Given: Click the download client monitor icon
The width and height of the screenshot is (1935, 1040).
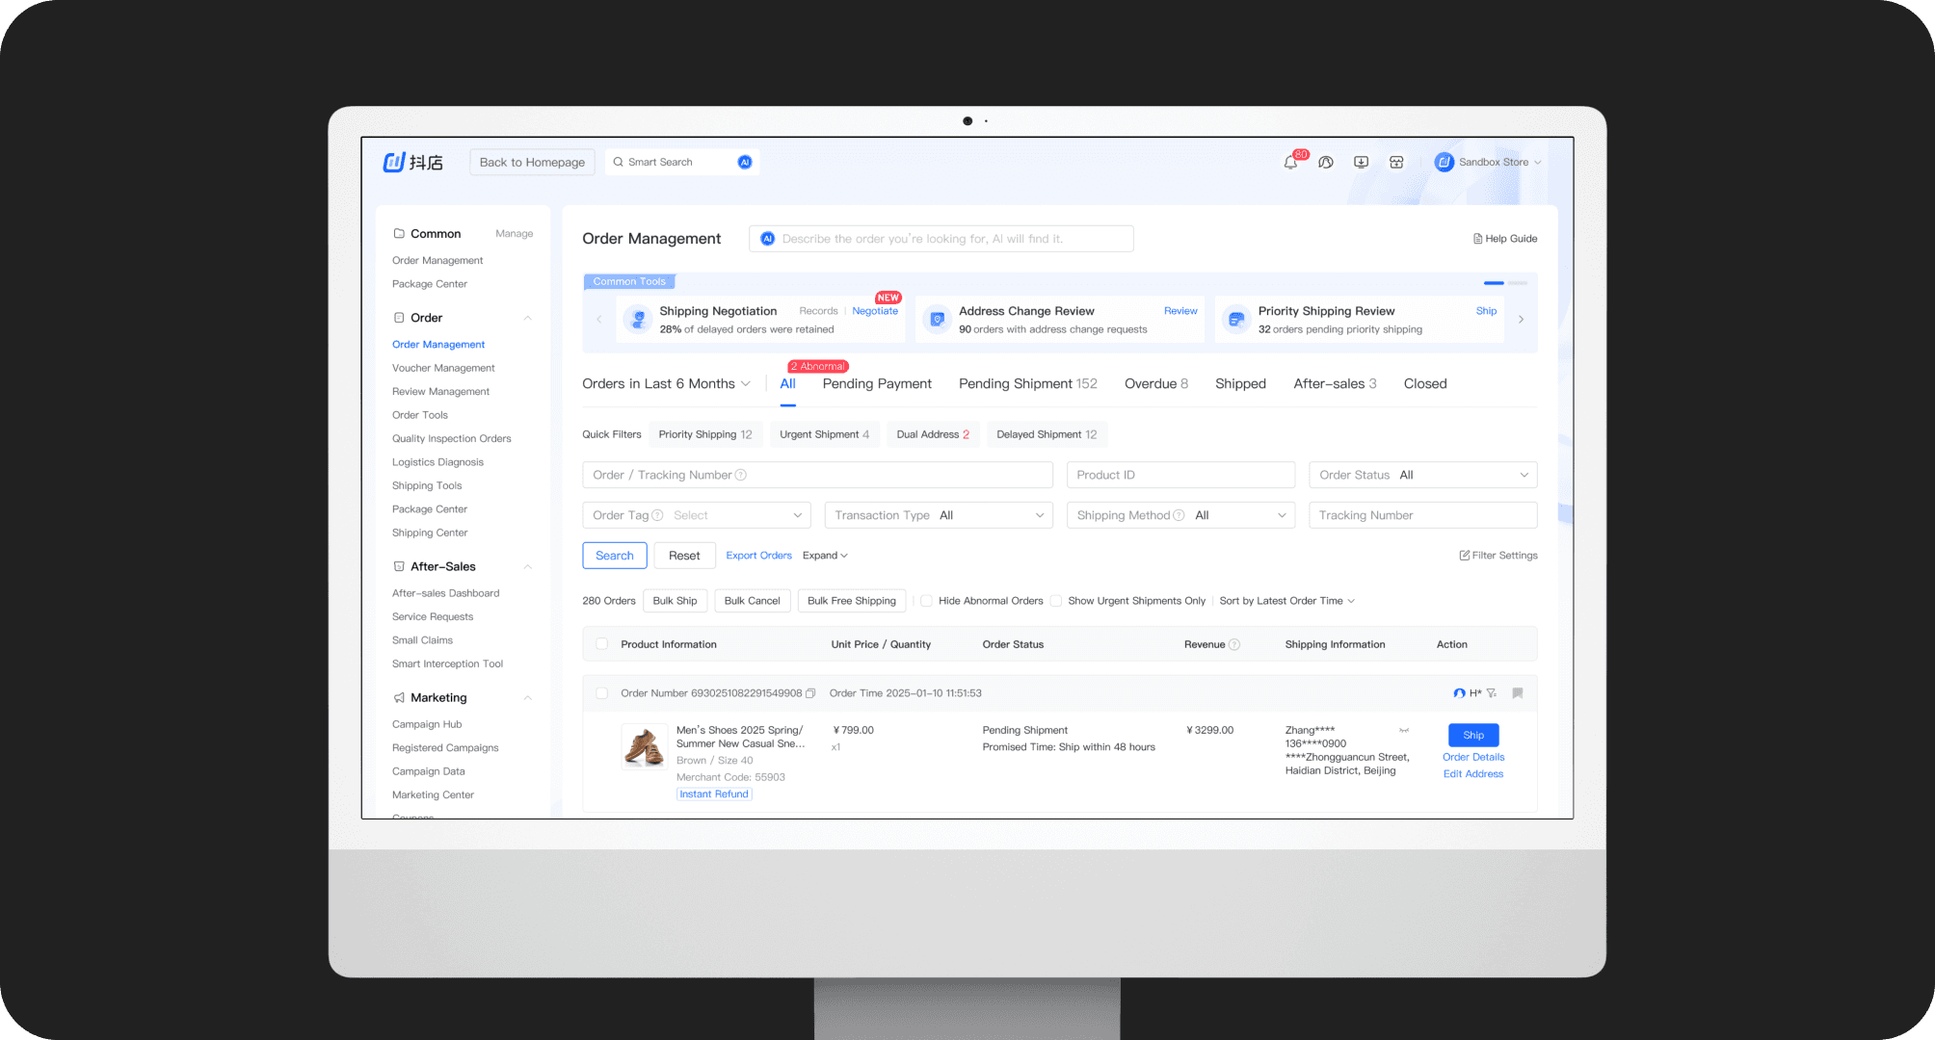Looking at the screenshot, I should click(x=1361, y=163).
